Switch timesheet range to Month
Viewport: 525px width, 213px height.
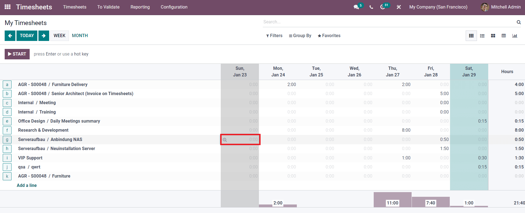click(80, 36)
